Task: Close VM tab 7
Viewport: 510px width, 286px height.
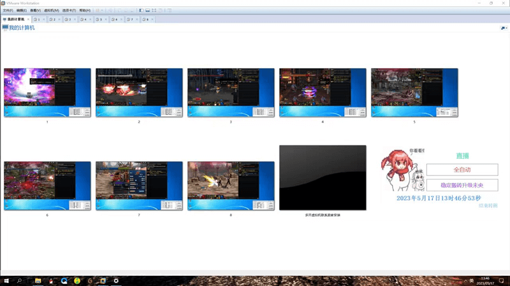Action: (137, 20)
